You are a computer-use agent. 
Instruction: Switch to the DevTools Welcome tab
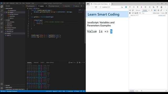pyautogui.click(x=138, y=10)
